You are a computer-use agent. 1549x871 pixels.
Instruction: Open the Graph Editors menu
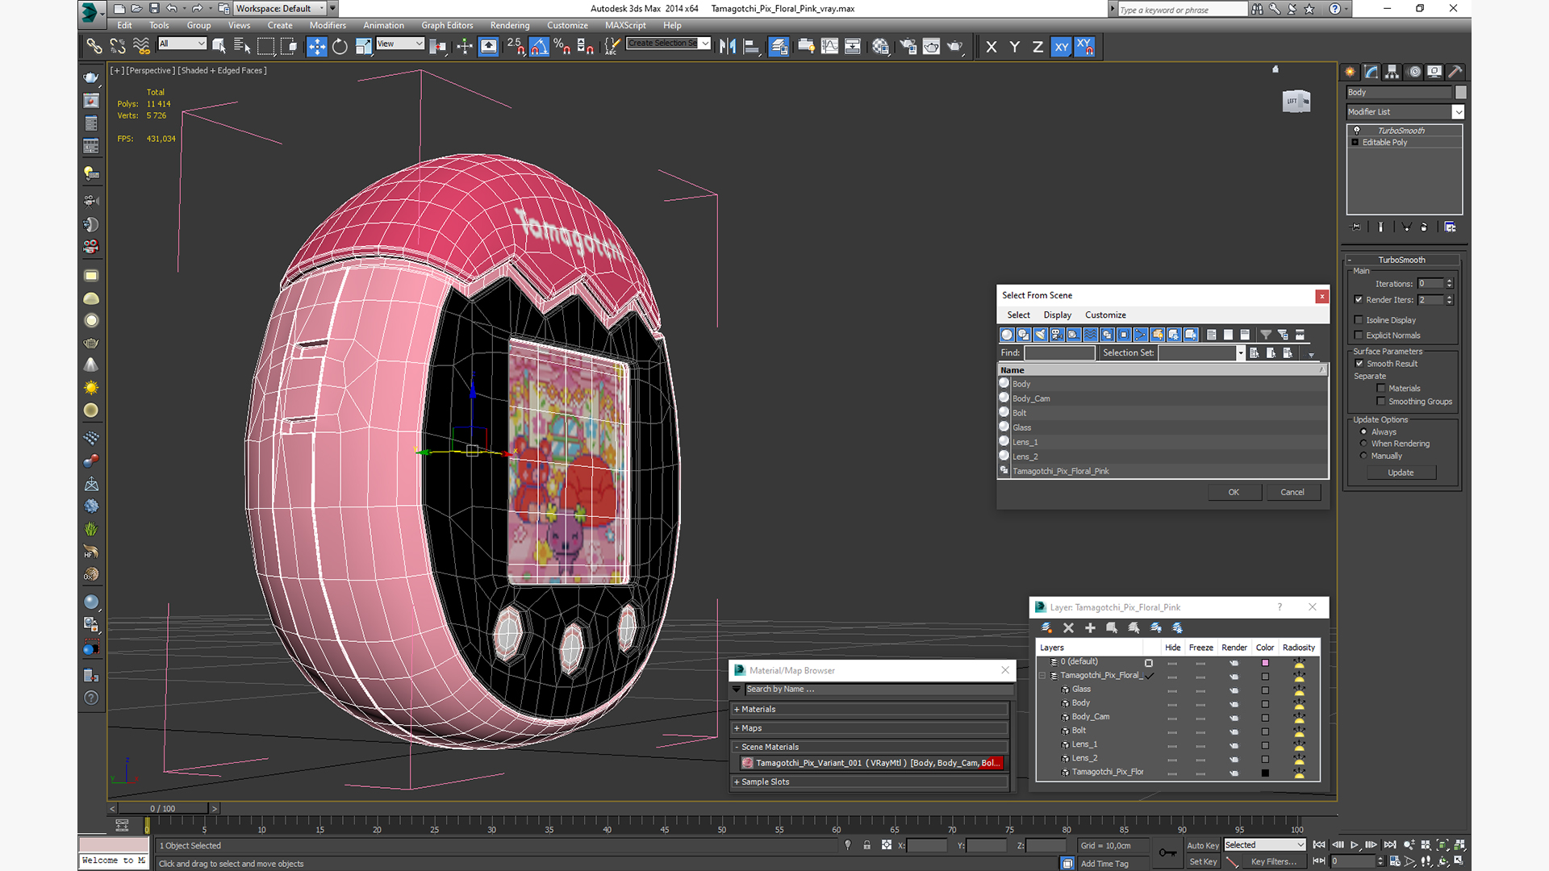point(447,25)
